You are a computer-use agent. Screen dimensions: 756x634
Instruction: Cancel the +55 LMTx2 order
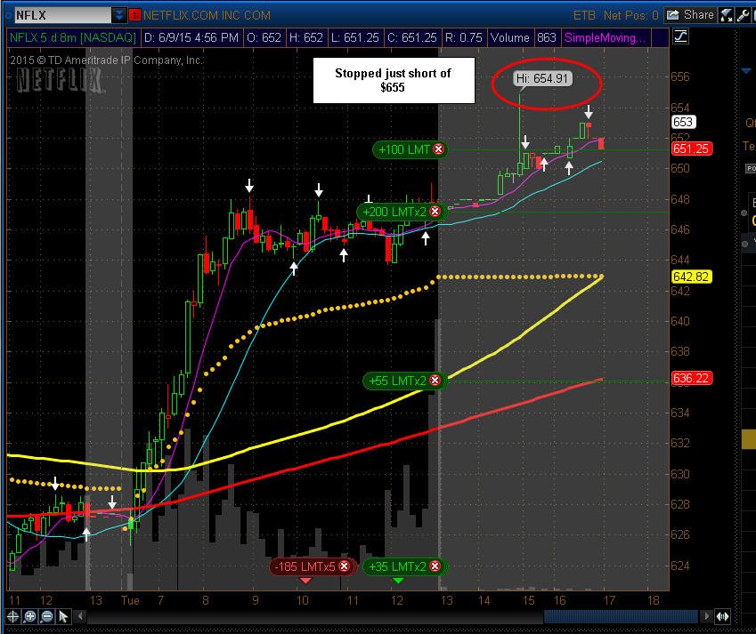tap(435, 381)
